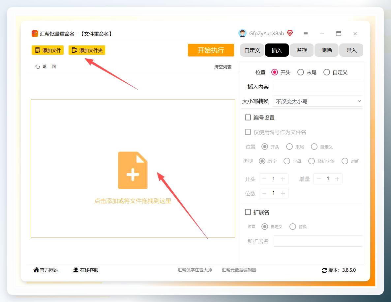Select 开头 insert position radio

[275, 72]
